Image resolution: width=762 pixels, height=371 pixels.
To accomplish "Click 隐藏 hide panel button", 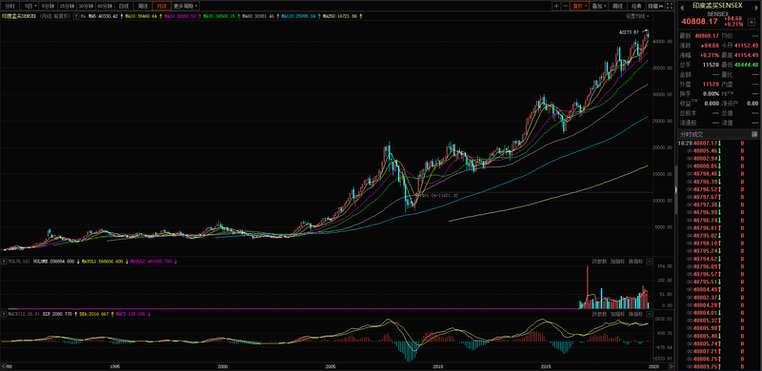I will [x=655, y=6].
